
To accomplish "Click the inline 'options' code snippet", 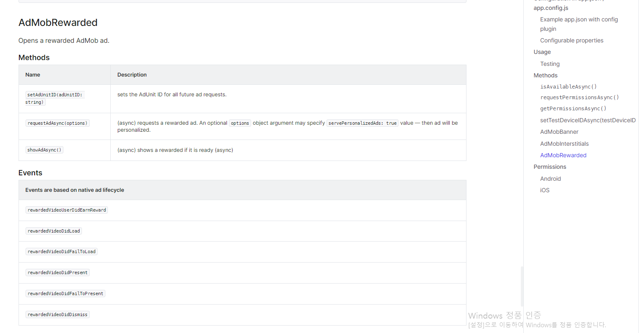I will 240,123.
